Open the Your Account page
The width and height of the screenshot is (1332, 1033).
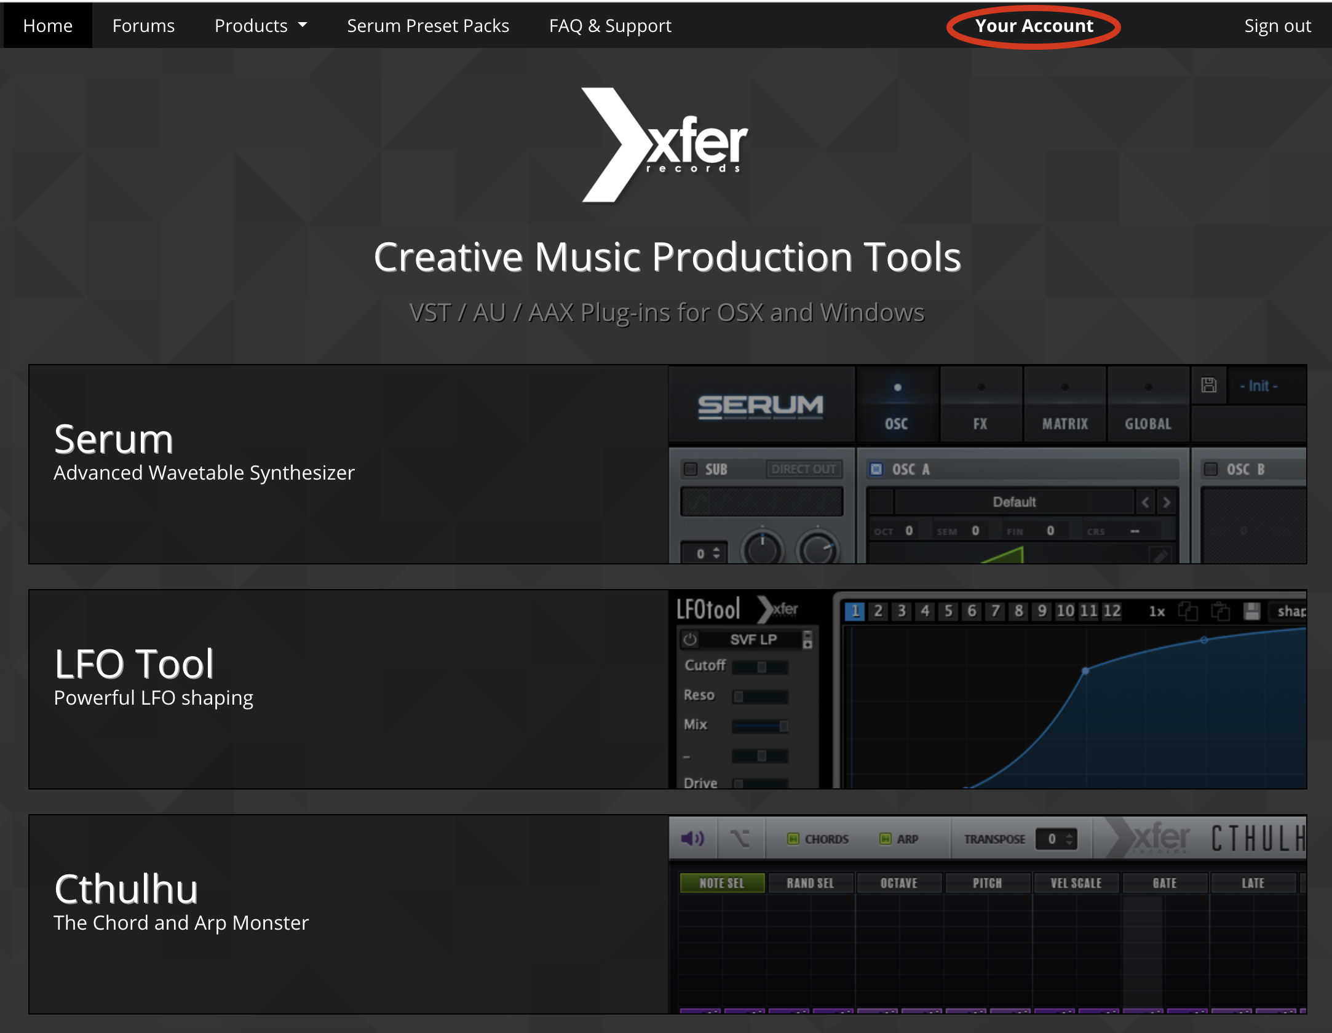1034,25
